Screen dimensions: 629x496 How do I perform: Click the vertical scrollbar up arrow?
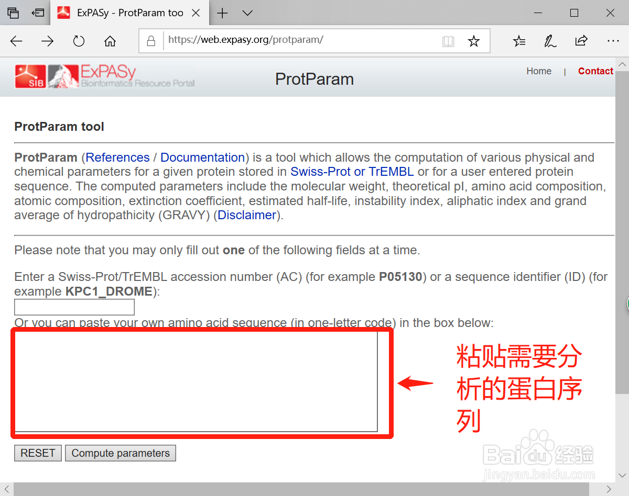[x=622, y=64]
